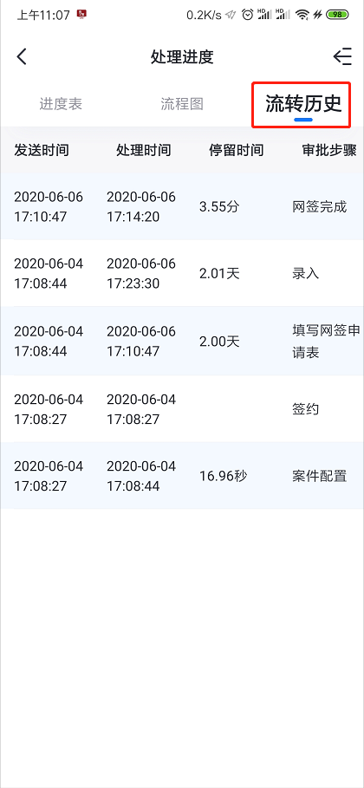
Task: Tap the alarm clock status icon
Action: tap(247, 15)
